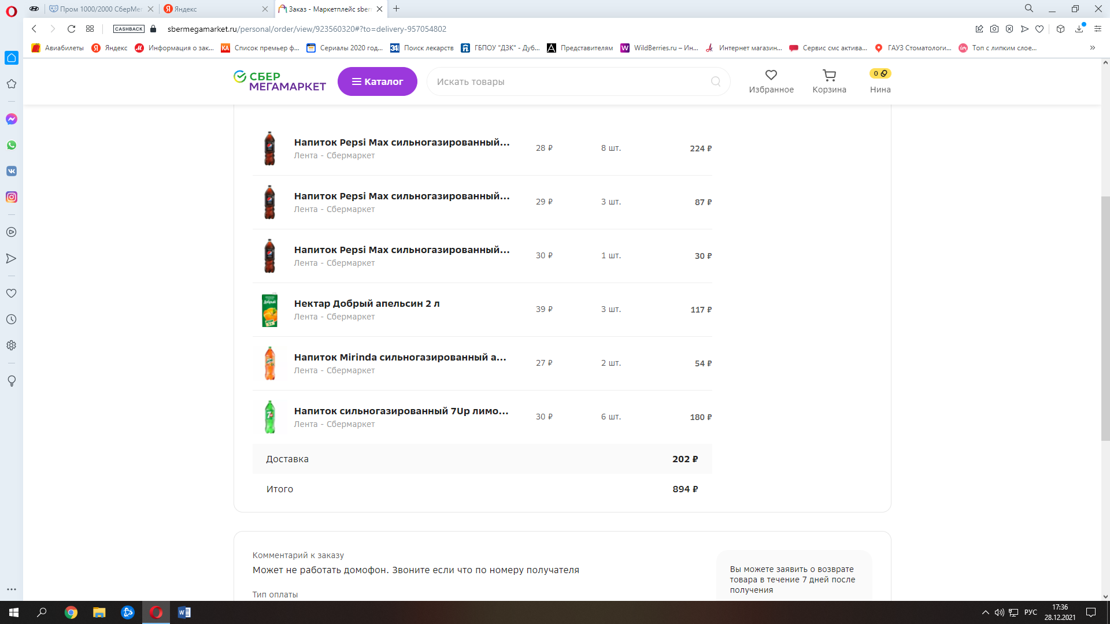1110x624 pixels.
Task: Open Авиабилеты bookmark
Action: point(57,48)
